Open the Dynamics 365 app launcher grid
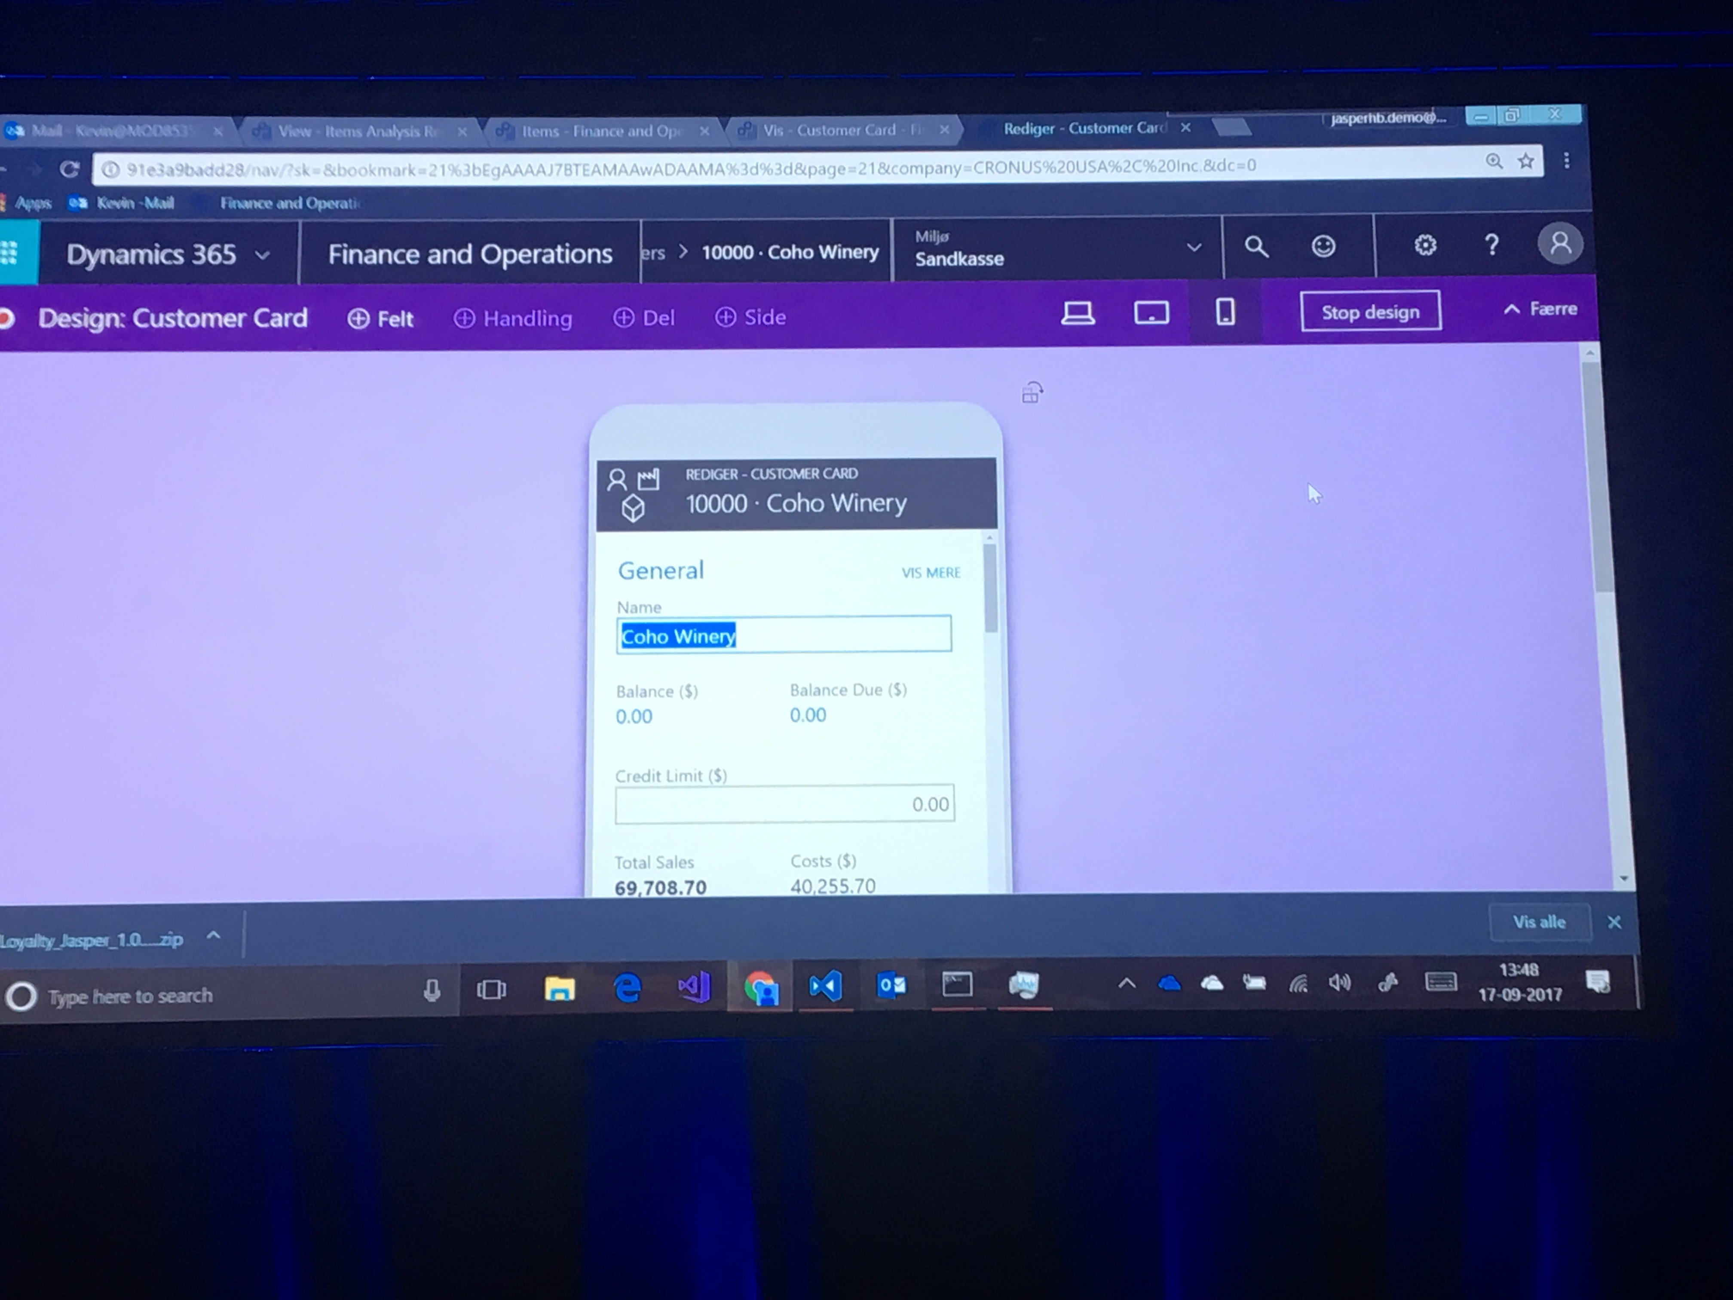The width and height of the screenshot is (1733, 1300). [x=11, y=252]
